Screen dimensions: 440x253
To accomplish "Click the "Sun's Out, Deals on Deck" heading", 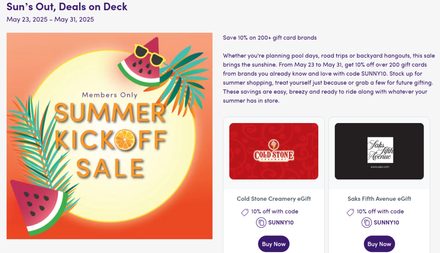I will pos(67,7).
